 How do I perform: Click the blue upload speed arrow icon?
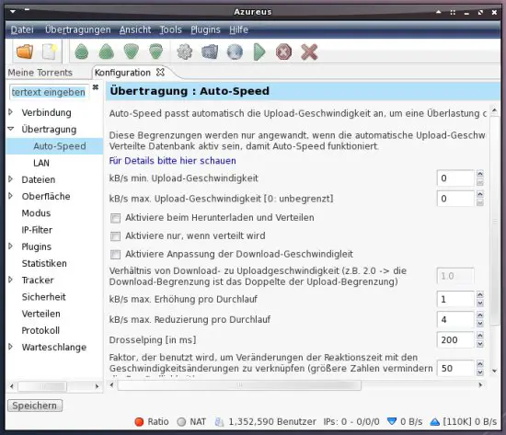[x=435, y=421]
